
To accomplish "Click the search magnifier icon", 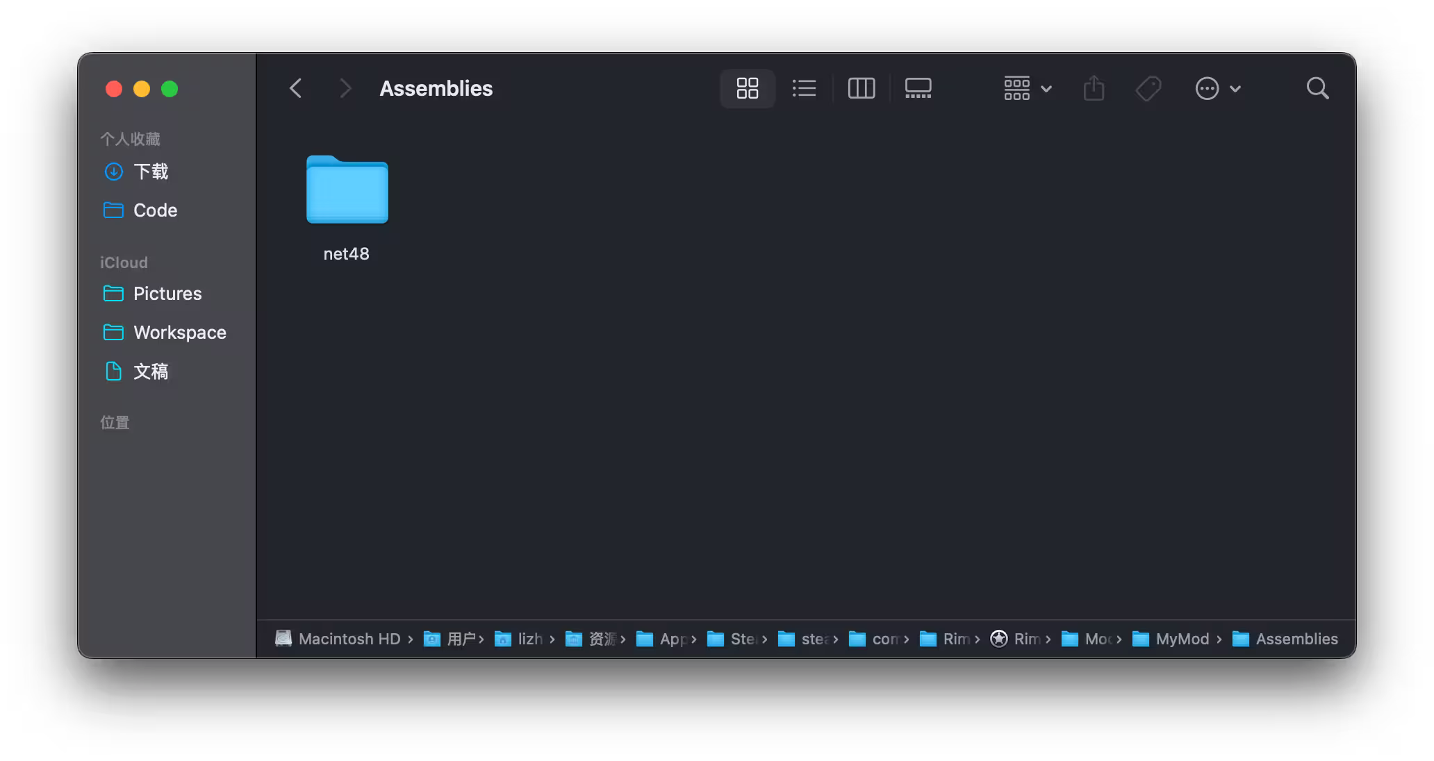I will (x=1317, y=88).
